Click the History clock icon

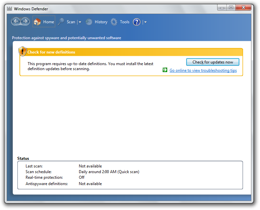coord(89,22)
